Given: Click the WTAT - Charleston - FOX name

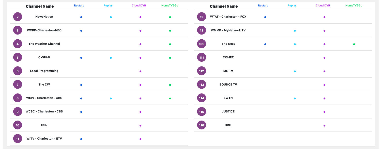Looking at the screenshot, I should pos(228,17).
